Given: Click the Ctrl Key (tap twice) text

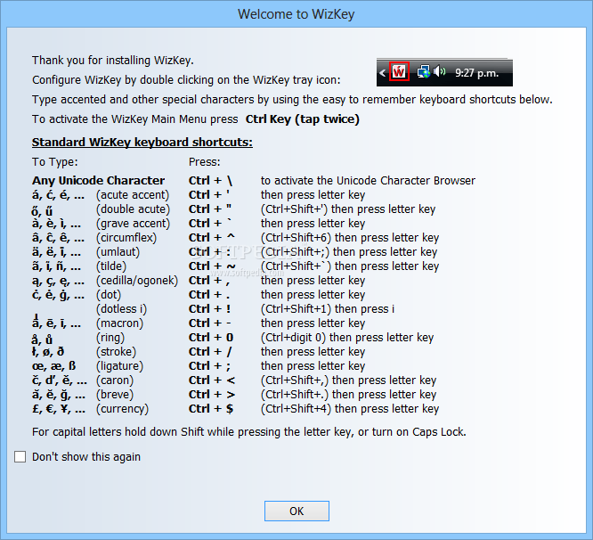Looking at the screenshot, I should tap(303, 119).
